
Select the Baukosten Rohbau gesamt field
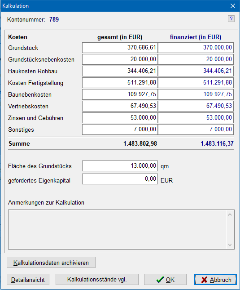tap(120, 71)
